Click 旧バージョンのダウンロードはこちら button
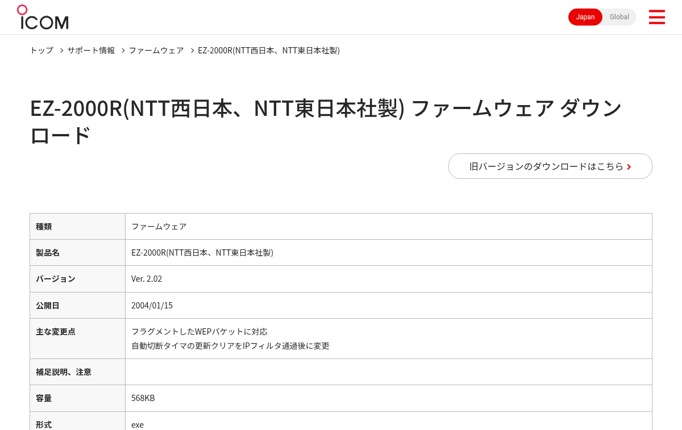Screen dimensions: 682x430 tap(550, 166)
